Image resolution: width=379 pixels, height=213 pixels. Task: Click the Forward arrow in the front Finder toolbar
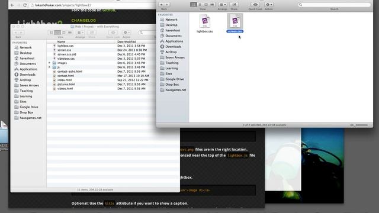click(x=167, y=5)
